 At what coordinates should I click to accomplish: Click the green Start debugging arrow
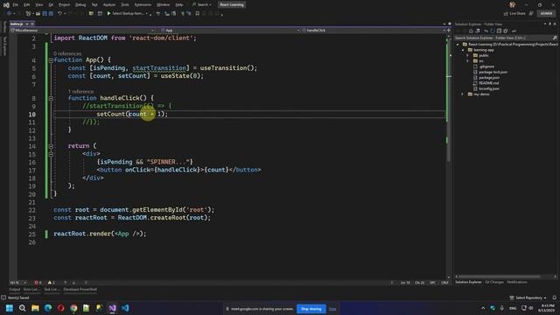(108, 14)
